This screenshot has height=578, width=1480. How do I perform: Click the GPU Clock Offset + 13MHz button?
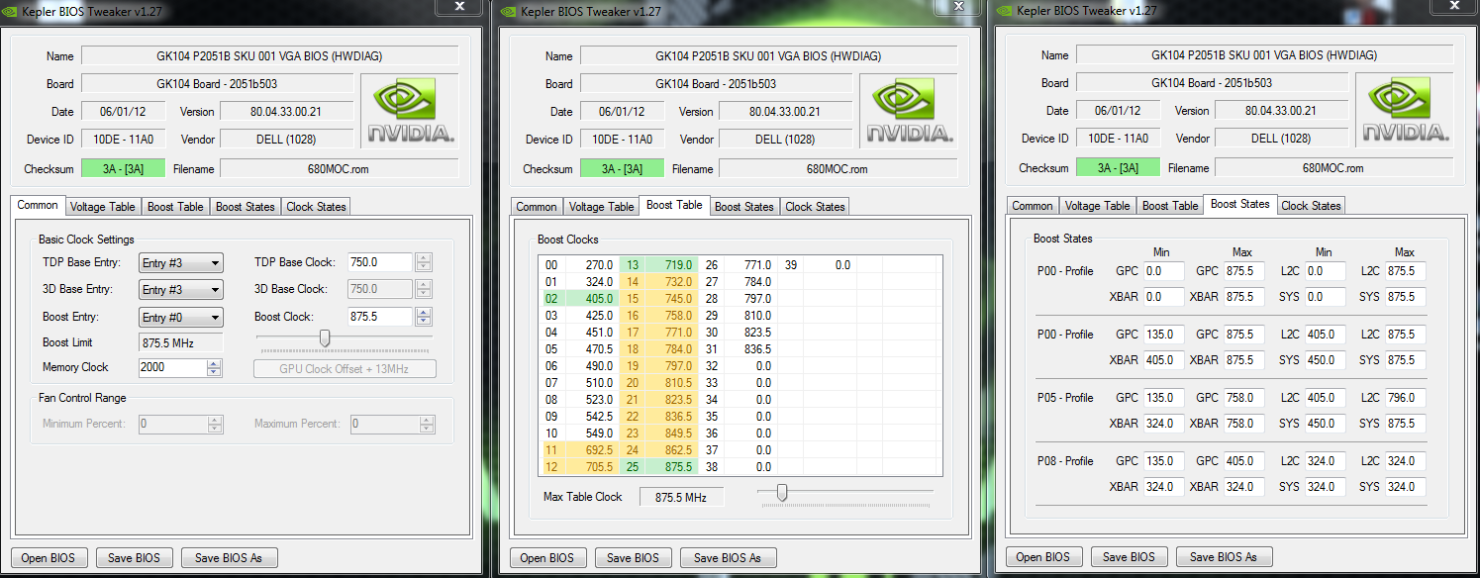(345, 369)
